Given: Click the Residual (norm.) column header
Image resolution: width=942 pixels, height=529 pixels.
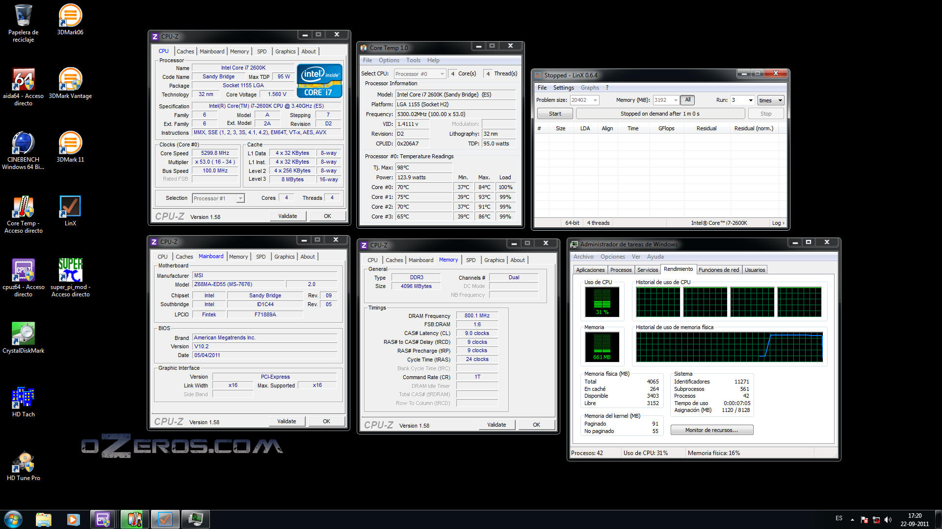Looking at the screenshot, I should 754,128.
